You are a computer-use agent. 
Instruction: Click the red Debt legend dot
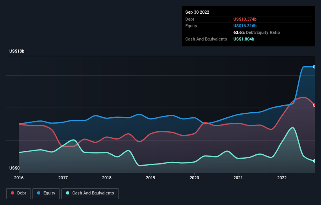pos(13,193)
